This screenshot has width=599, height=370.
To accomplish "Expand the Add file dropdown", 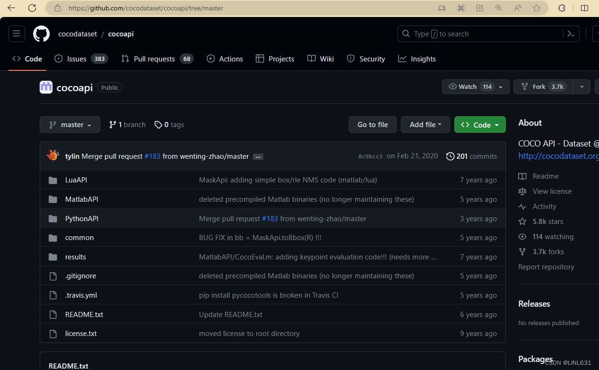I will (425, 124).
